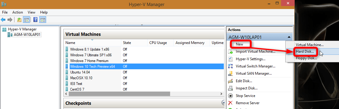Click the Virtual Switch Manager icon

pyautogui.click(x=230, y=66)
